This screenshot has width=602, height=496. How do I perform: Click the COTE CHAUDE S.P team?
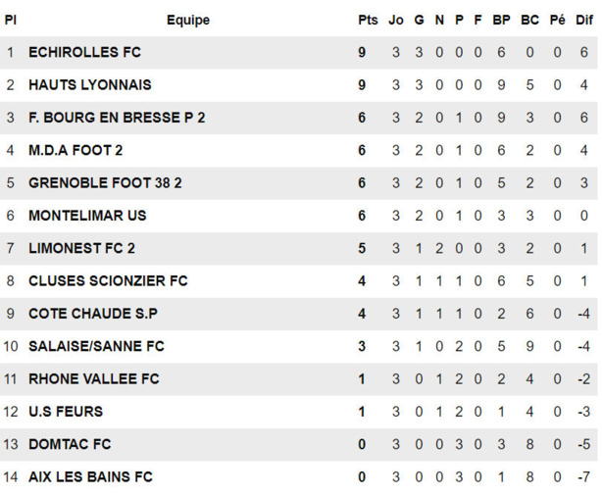point(93,314)
